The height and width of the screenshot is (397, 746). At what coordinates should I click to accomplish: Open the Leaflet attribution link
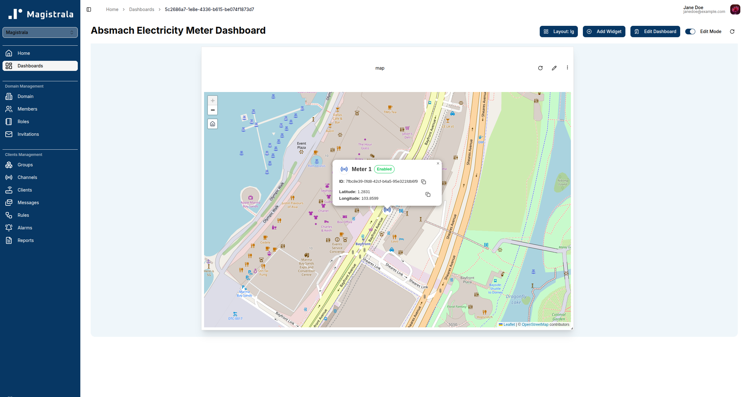[509, 325]
